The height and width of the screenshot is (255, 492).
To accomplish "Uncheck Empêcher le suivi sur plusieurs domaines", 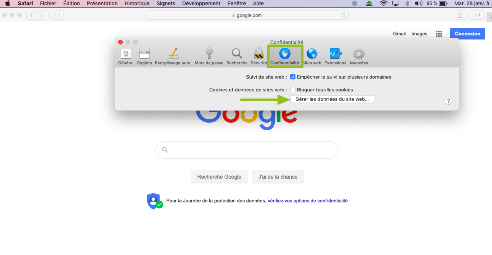I will [x=293, y=77].
